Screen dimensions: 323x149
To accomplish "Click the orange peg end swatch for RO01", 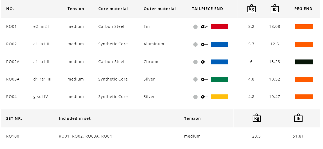I will [304, 27].
